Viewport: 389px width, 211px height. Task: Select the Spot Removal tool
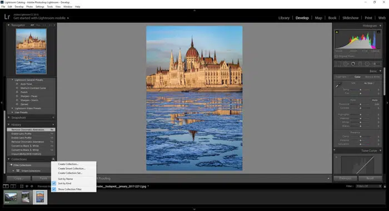(x=345, y=64)
